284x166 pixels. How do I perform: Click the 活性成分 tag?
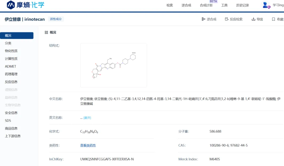point(56,19)
